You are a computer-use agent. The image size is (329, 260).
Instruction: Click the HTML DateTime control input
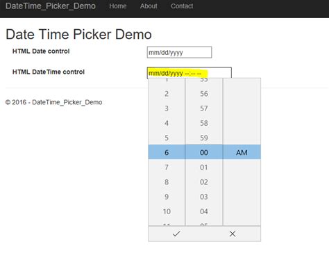click(x=189, y=73)
